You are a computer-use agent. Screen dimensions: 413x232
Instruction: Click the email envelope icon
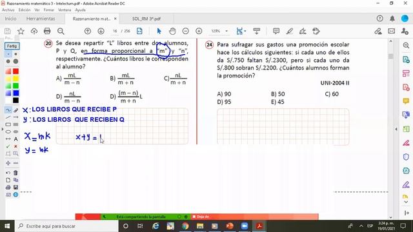(392, 32)
